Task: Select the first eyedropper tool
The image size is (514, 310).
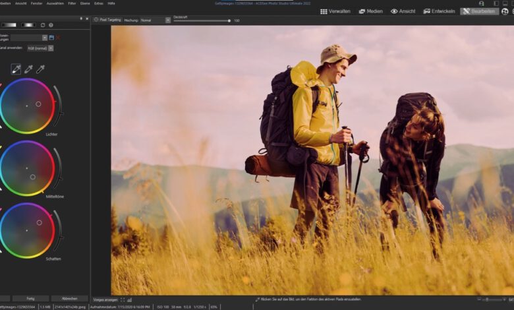Action: (16, 69)
